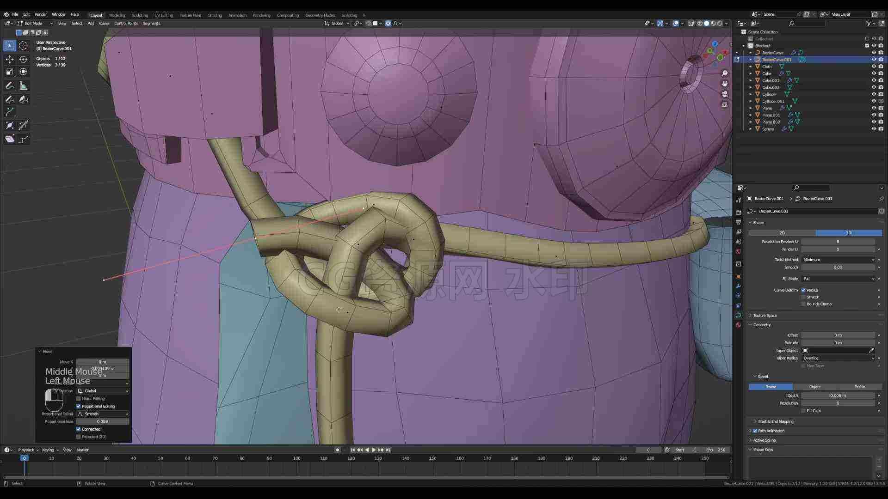
Task: Open the Material properties tab icon
Action: point(738,325)
